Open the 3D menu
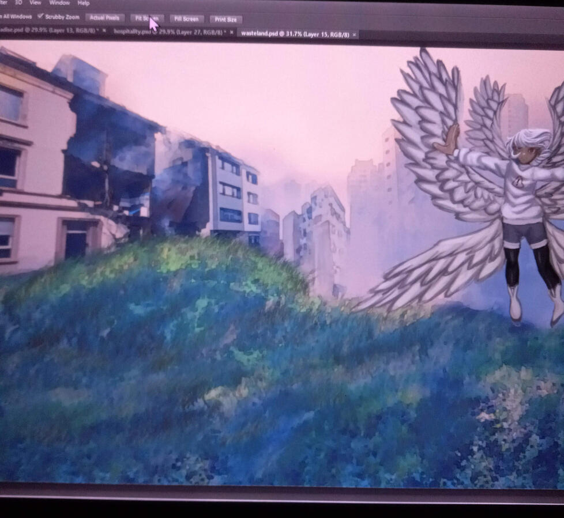Viewport: 564px width, 518px height. tap(17, 3)
